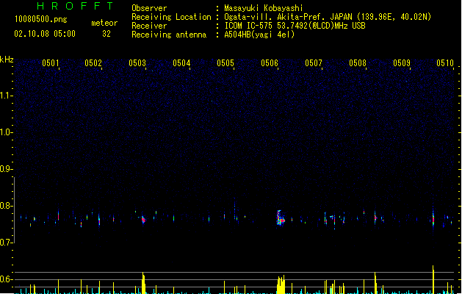Select observer name Masayuki Kobayashi

pyautogui.click(x=264, y=8)
